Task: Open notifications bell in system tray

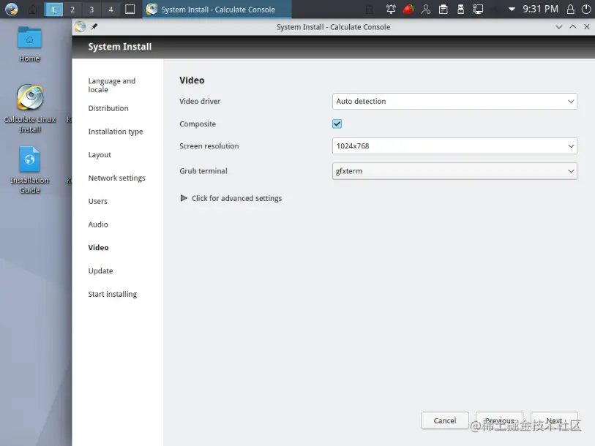Action: point(391,9)
